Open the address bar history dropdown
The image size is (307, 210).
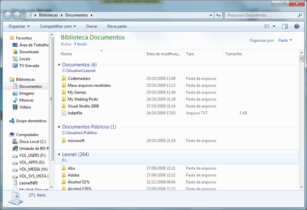[x=211, y=15]
